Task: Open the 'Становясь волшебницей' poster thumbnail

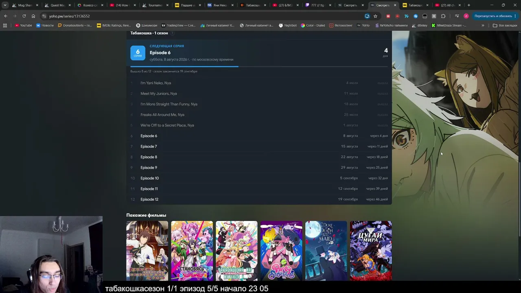Action: (x=192, y=251)
